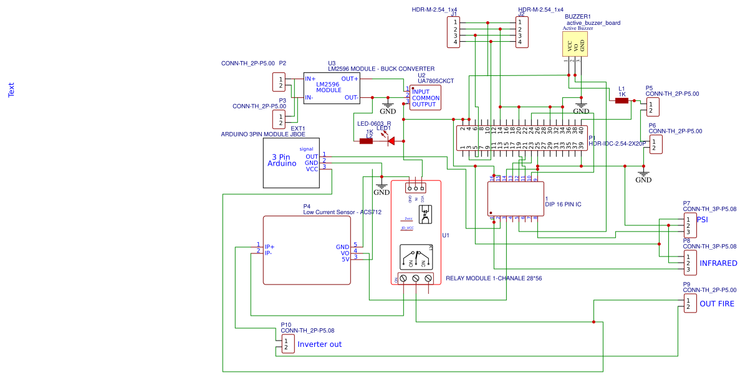Click the rotated blue "Text" label
Screen dimensions: 745x378
(x=11, y=90)
